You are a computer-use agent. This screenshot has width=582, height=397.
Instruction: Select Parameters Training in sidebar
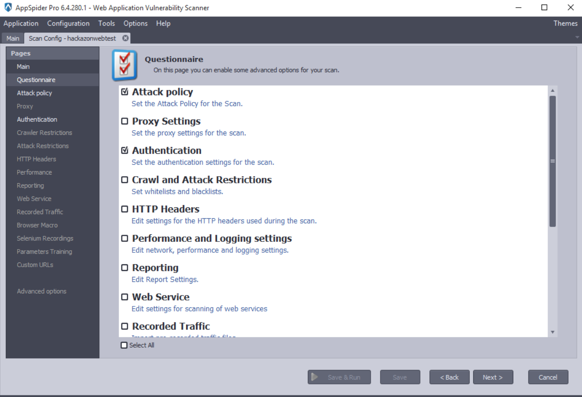(x=53, y=251)
